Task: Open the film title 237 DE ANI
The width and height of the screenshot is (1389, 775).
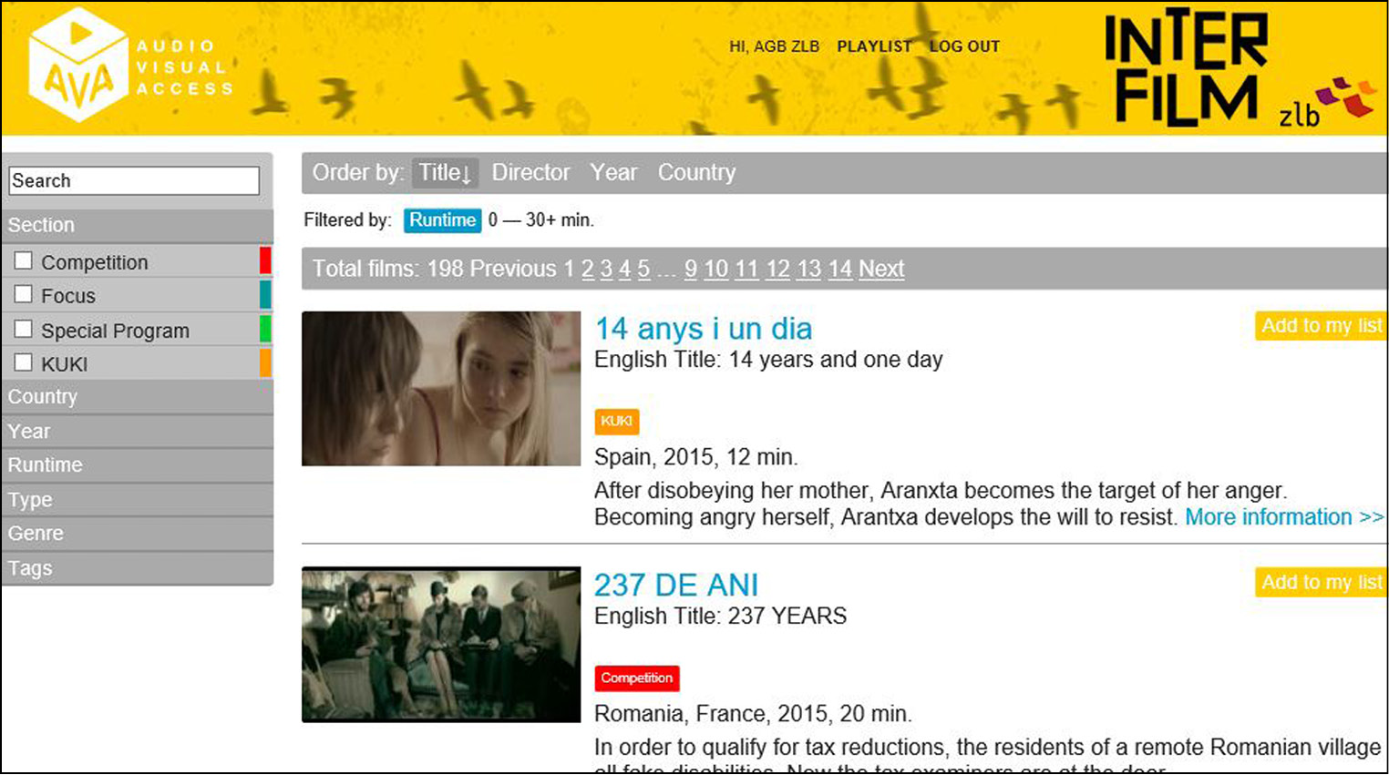Action: (x=676, y=585)
